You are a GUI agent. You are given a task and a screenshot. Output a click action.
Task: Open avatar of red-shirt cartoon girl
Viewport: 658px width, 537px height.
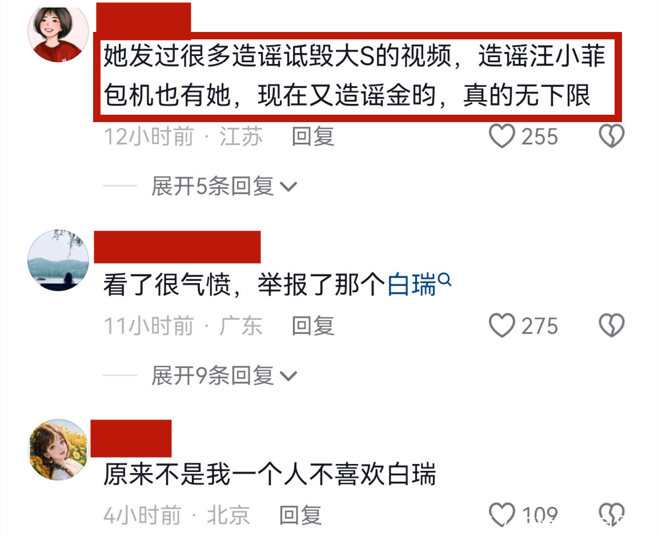58,33
